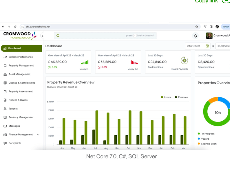Click the Cromwood user avatar

209,36
